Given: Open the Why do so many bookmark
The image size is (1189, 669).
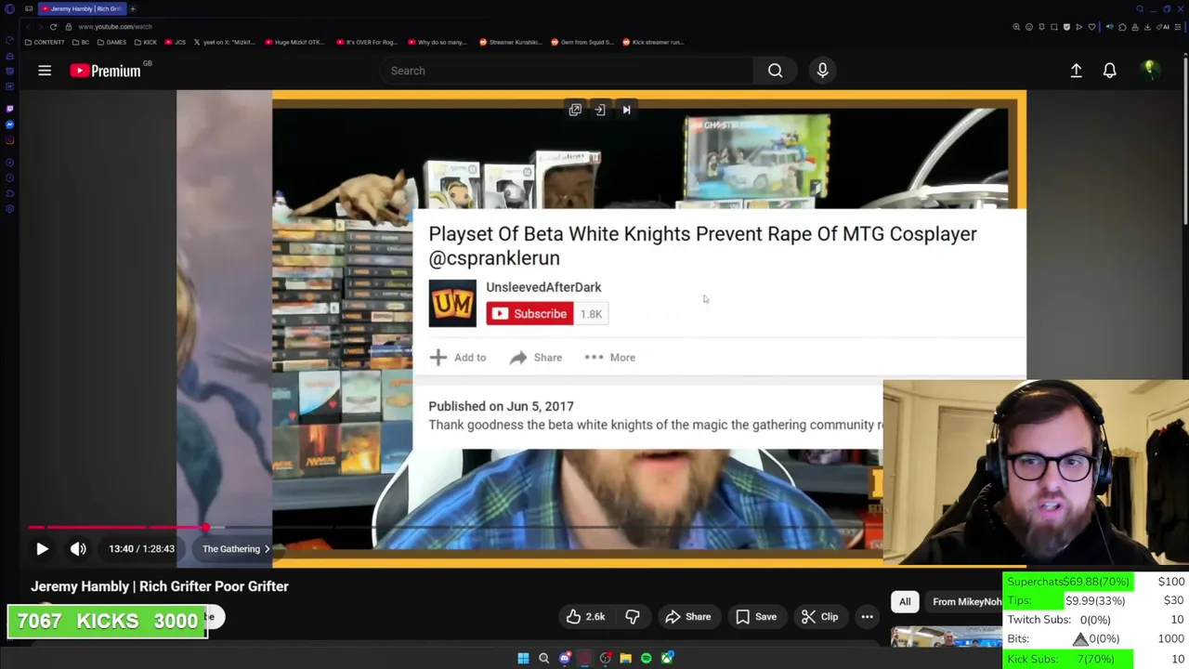Looking at the screenshot, I should tap(438, 42).
